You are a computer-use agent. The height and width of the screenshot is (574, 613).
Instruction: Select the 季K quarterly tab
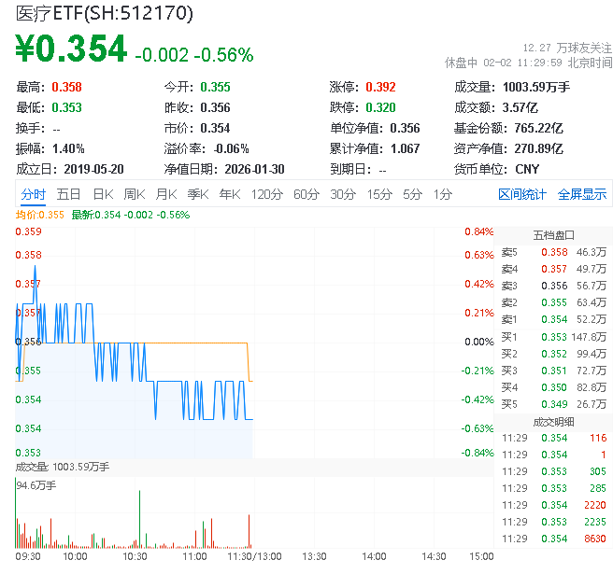click(197, 194)
